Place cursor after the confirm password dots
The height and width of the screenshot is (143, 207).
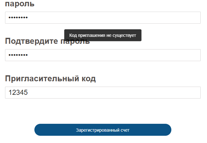(28, 55)
